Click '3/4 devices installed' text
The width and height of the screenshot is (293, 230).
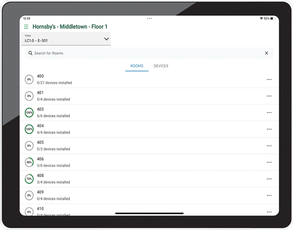point(53,182)
